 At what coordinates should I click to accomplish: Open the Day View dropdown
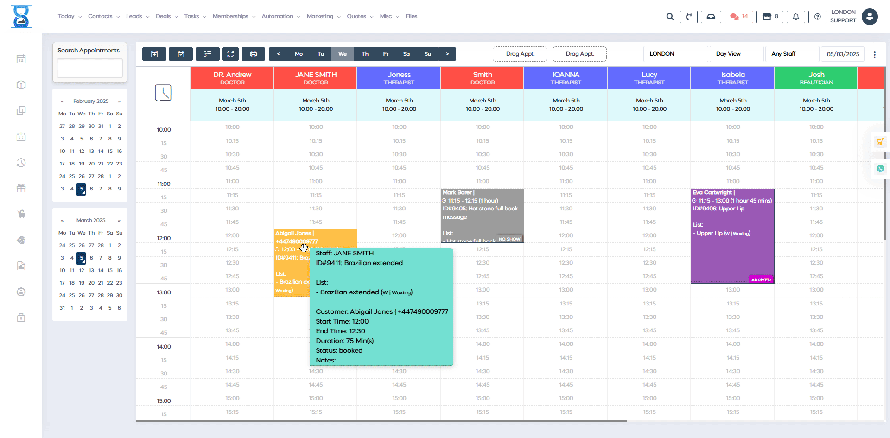pyautogui.click(x=737, y=54)
